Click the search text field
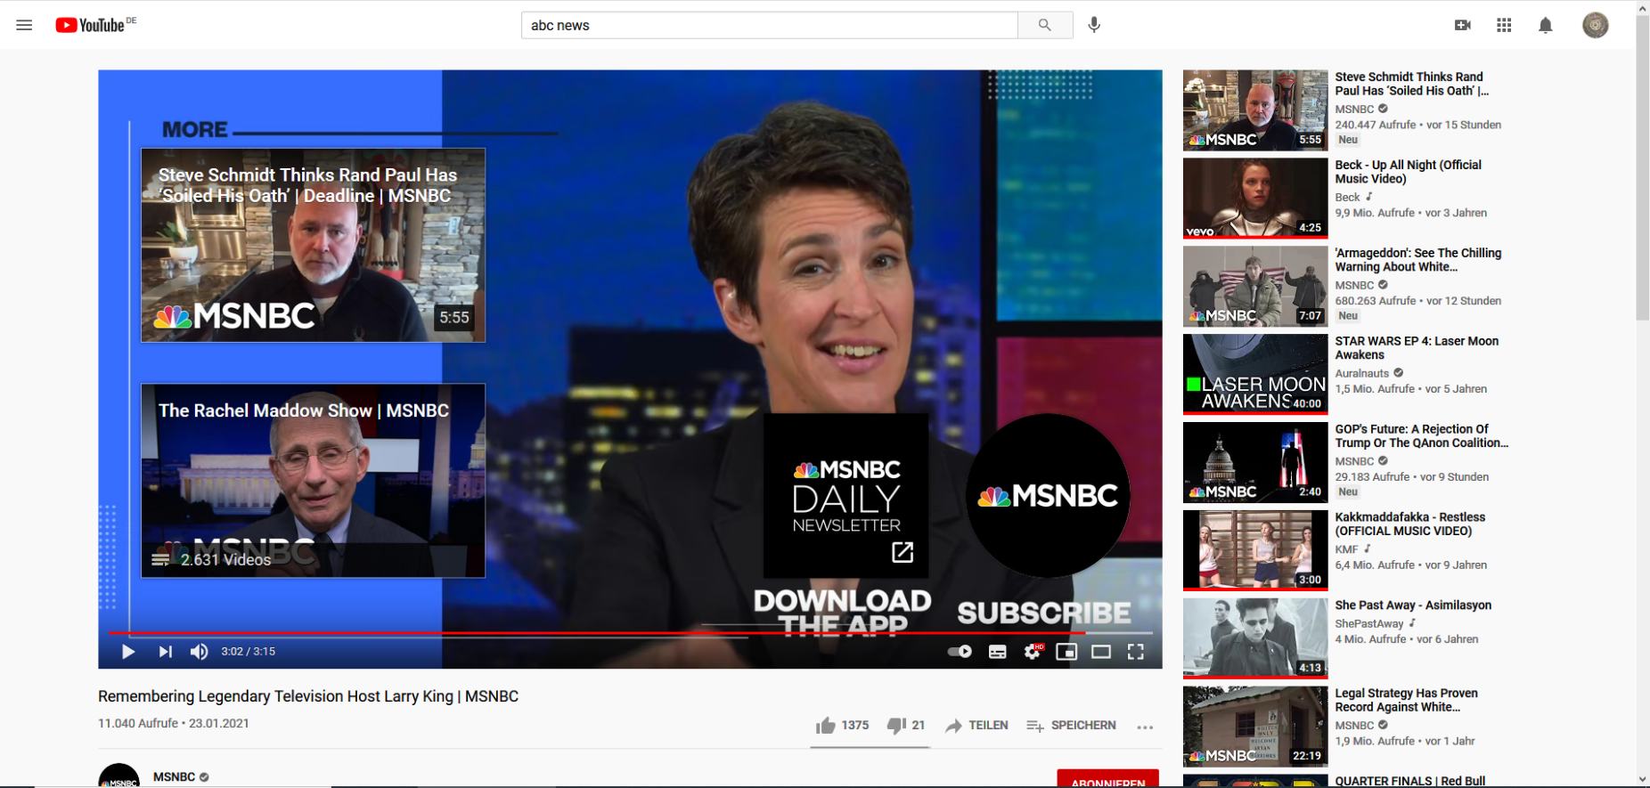 pos(770,25)
